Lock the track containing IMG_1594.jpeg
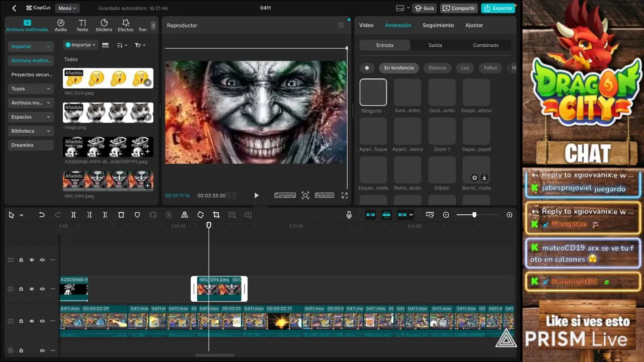The width and height of the screenshot is (644, 362). click(x=21, y=289)
